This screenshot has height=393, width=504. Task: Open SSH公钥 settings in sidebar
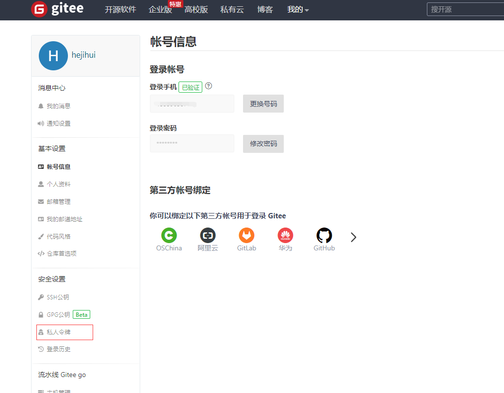58,297
